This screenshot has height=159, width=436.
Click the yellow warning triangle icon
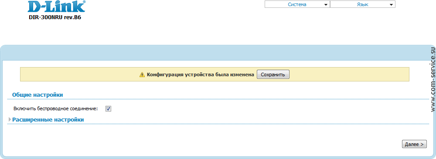point(142,74)
